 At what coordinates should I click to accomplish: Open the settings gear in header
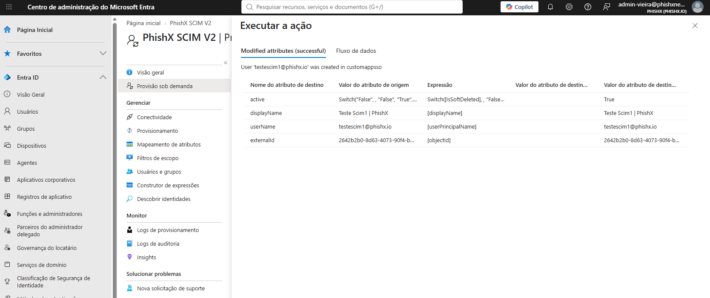569,7
